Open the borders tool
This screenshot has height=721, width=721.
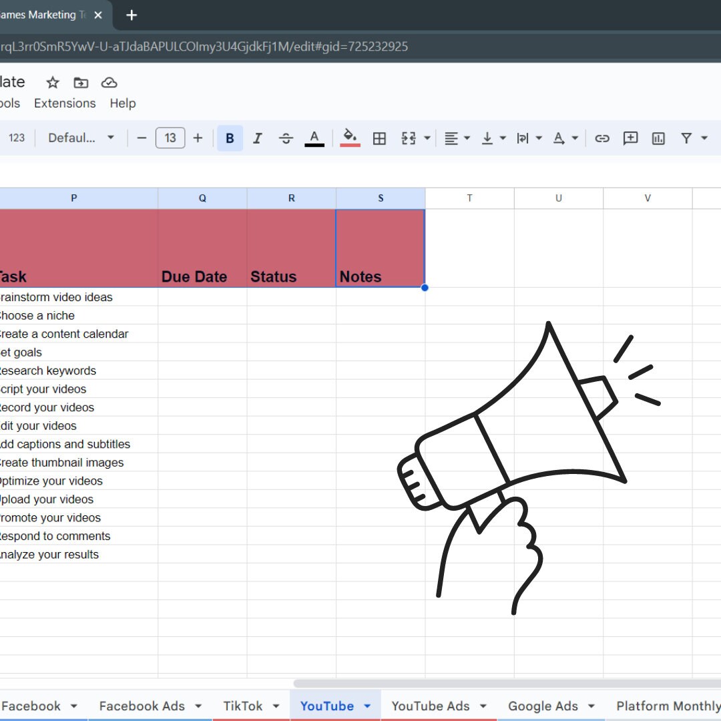[x=379, y=138]
